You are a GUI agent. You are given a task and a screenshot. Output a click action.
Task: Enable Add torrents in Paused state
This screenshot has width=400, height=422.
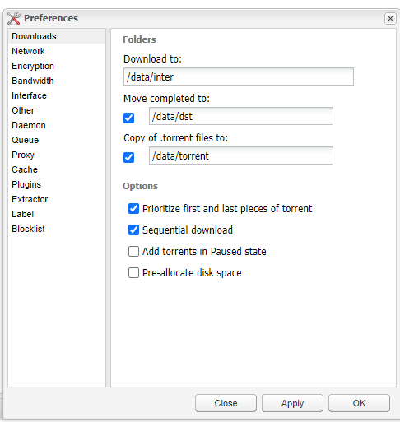pyautogui.click(x=133, y=252)
